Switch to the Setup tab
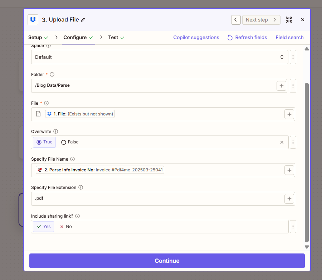 [35, 37]
